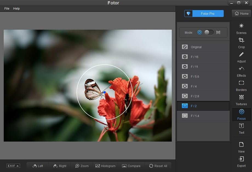Rotate the image Left
This screenshot has height=172, width=252.
[38, 166]
